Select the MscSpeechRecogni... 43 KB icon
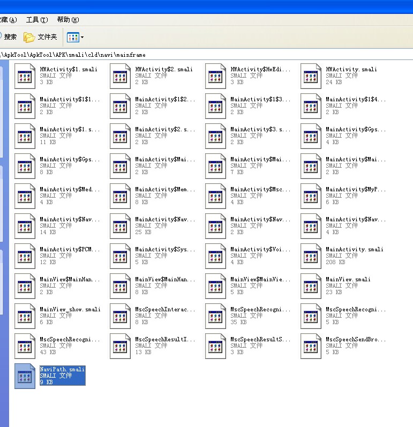This screenshot has height=427, width=413. click(x=25, y=346)
